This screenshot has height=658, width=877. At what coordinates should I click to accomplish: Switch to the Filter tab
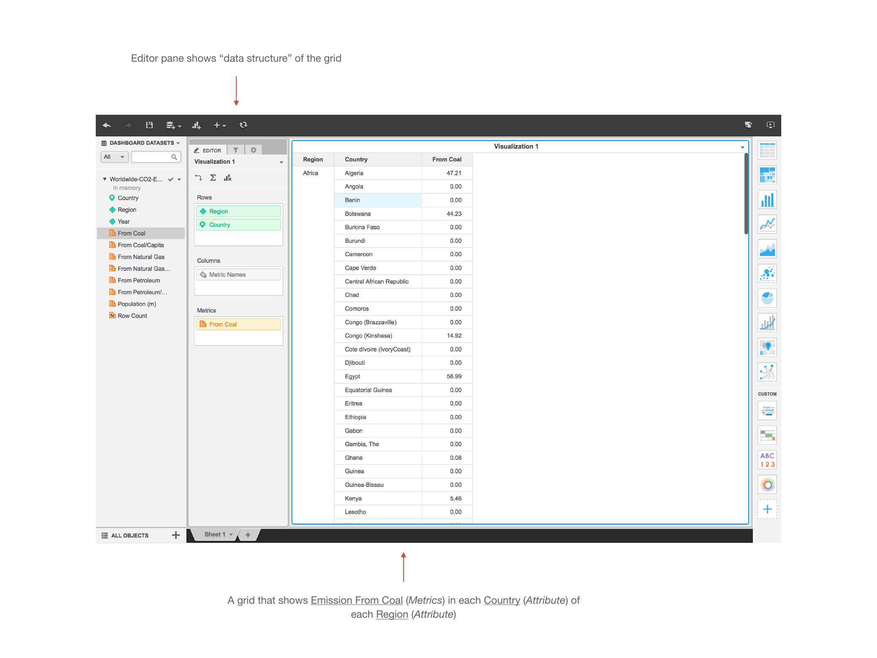[235, 150]
